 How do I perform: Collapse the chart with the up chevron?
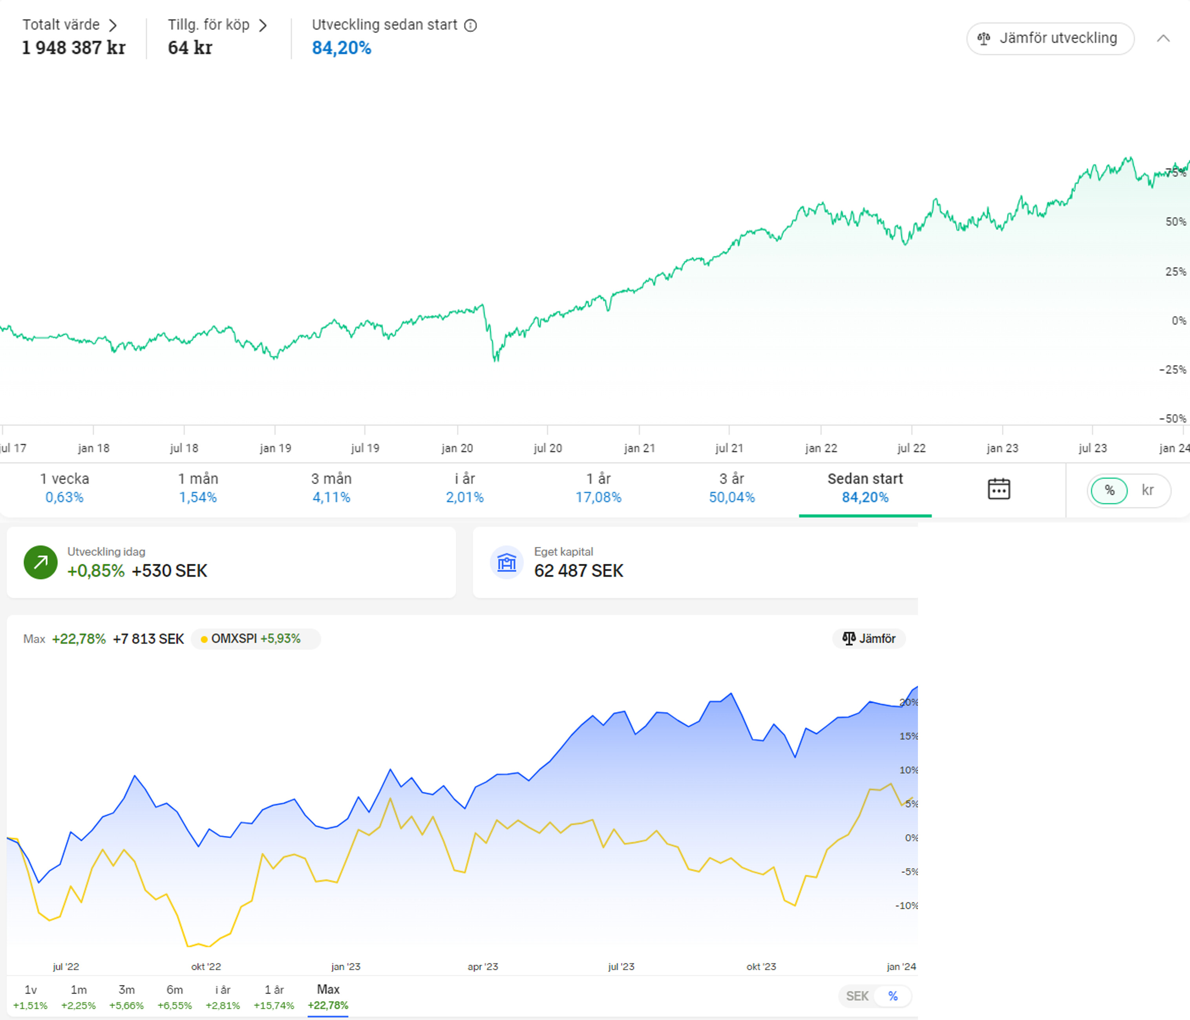[x=1163, y=38]
